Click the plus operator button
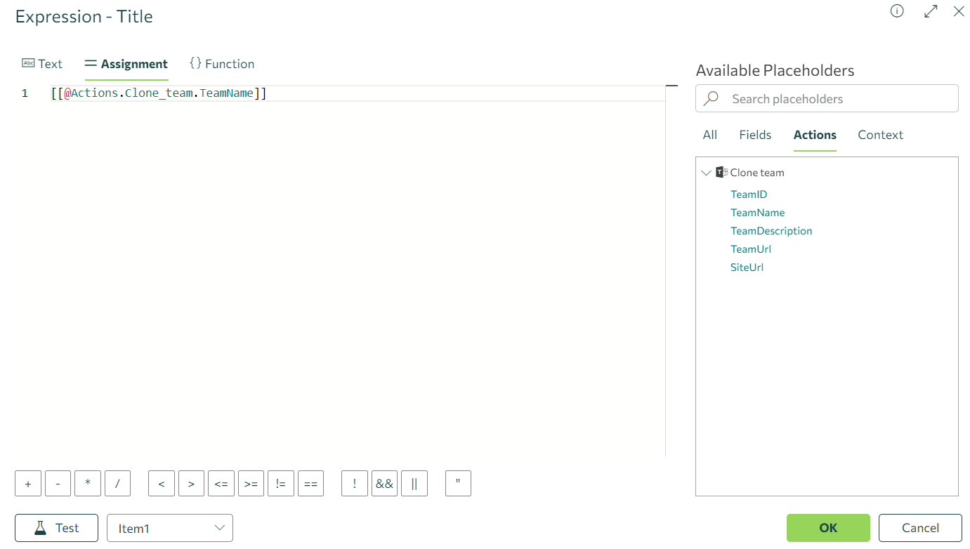Image resolution: width=970 pixels, height=549 pixels. (28, 484)
